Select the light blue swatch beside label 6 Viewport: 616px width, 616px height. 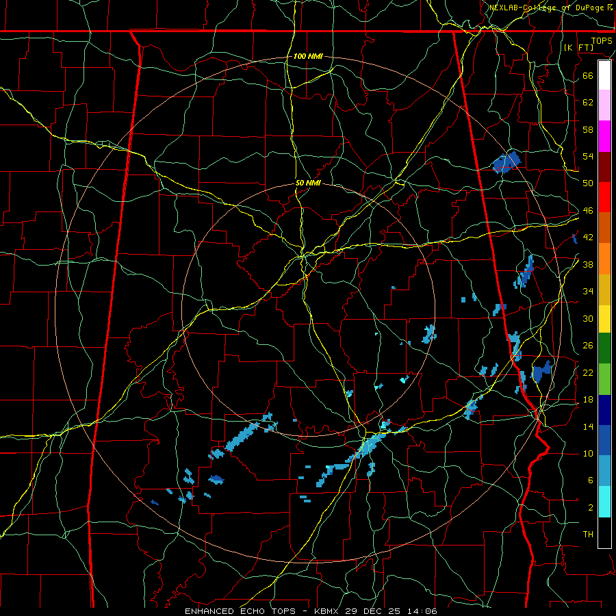click(x=604, y=471)
